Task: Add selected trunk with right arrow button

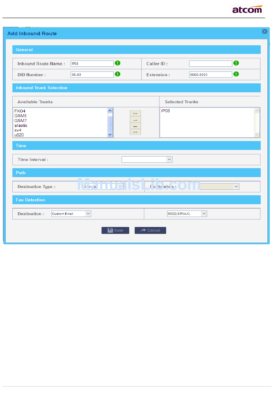Action: pos(135,120)
